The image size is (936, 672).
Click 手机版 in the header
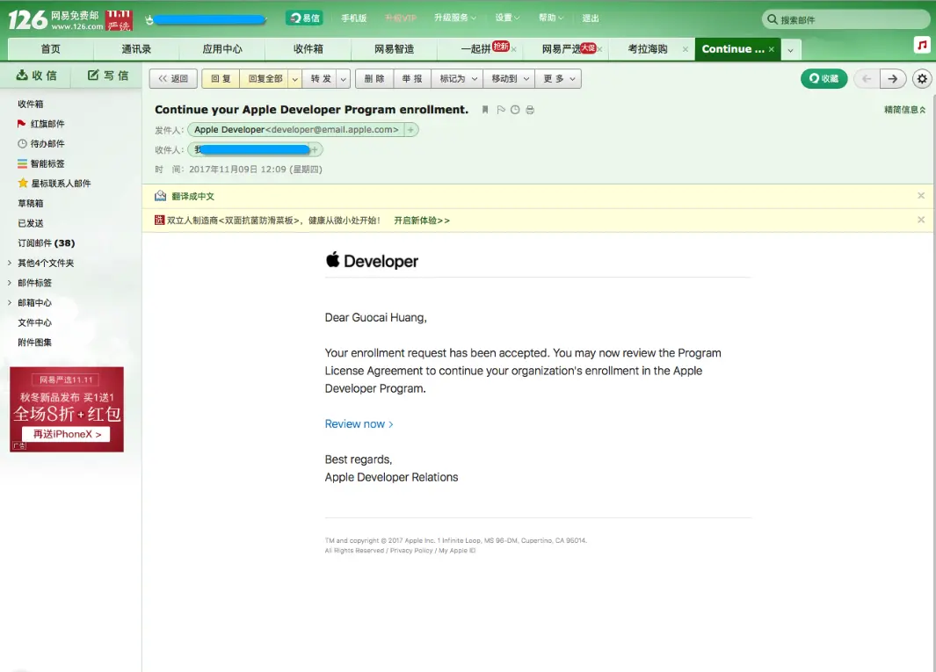[x=353, y=18]
